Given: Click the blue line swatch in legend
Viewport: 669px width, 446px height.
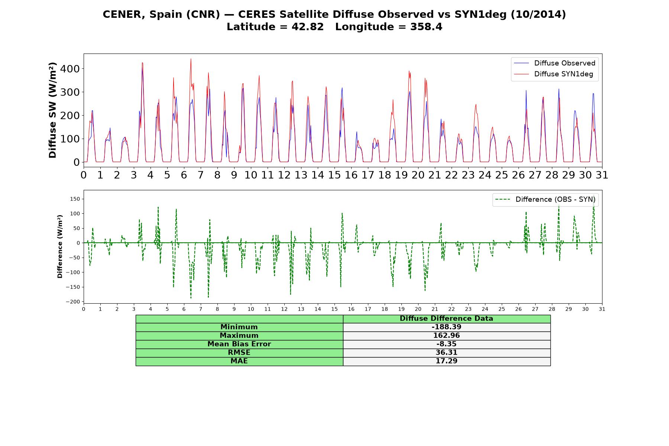Looking at the screenshot, I should 521,63.
